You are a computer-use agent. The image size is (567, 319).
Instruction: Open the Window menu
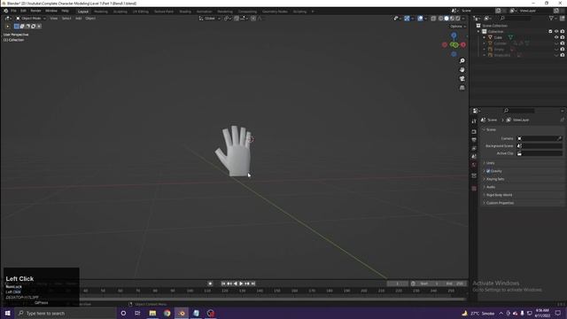[51, 11]
